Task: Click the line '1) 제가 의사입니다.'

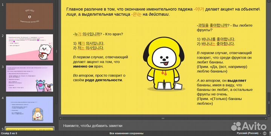Action: click(x=89, y=43)
